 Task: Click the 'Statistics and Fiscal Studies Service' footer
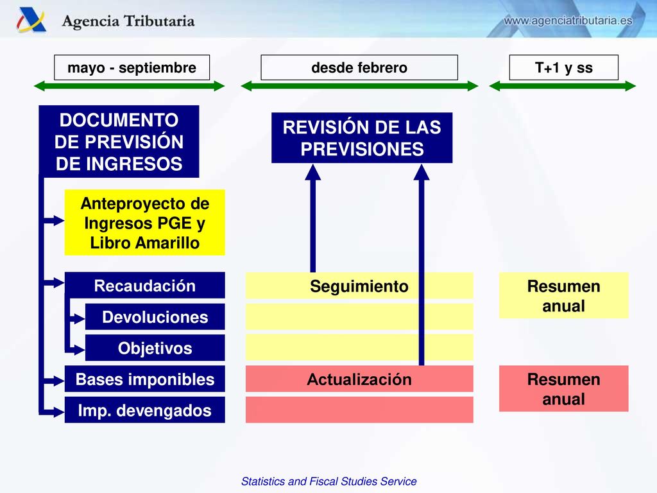coord(329,481)
